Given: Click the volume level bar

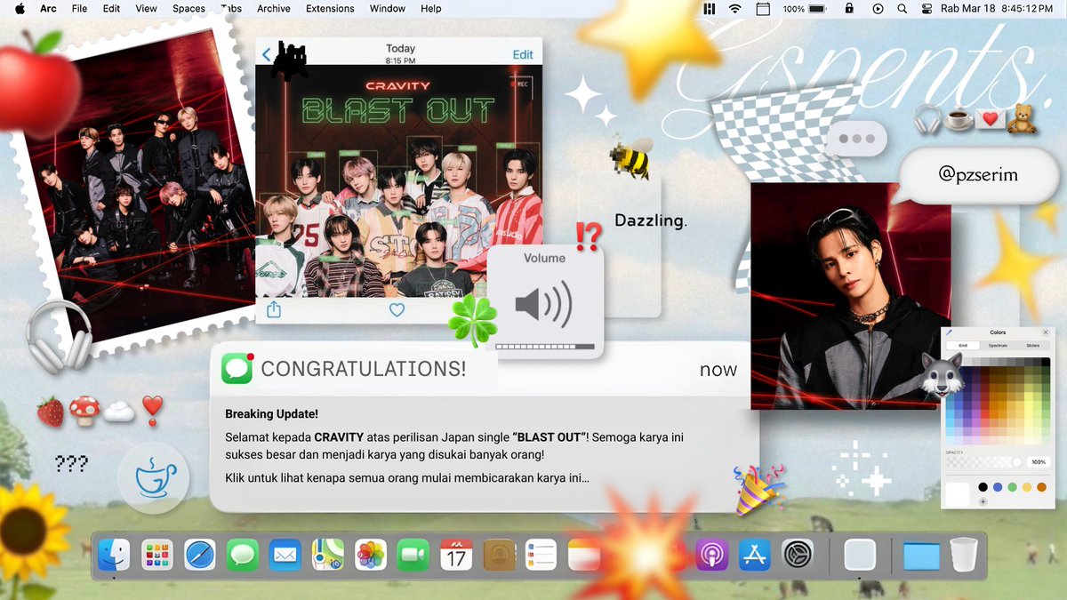Looking at the screenshot, I should (x=544, y=347).
